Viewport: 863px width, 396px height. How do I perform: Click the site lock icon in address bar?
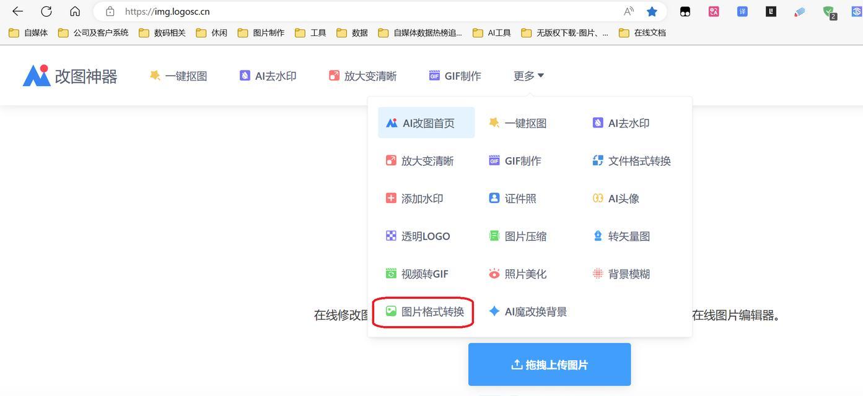[x=110, y=11]
